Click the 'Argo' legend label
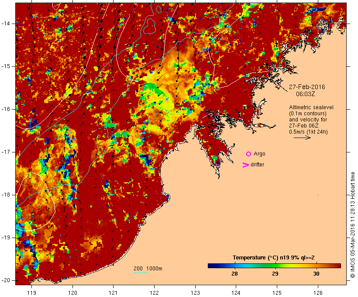 tap(259, 154)
